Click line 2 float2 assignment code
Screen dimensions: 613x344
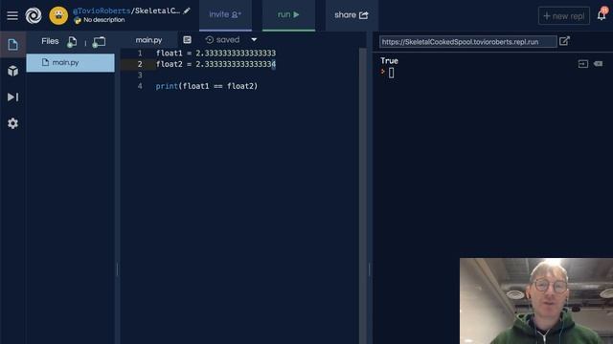[x=216, y=64]
